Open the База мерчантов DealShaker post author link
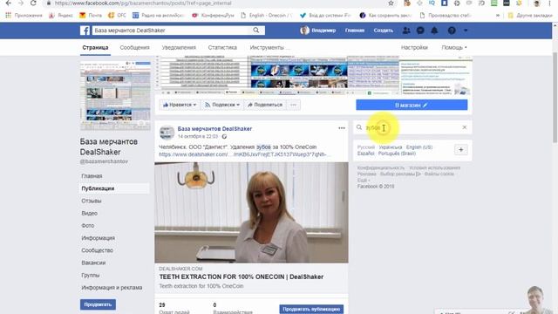This screenshot has width=558, height=314. point(214,129)
